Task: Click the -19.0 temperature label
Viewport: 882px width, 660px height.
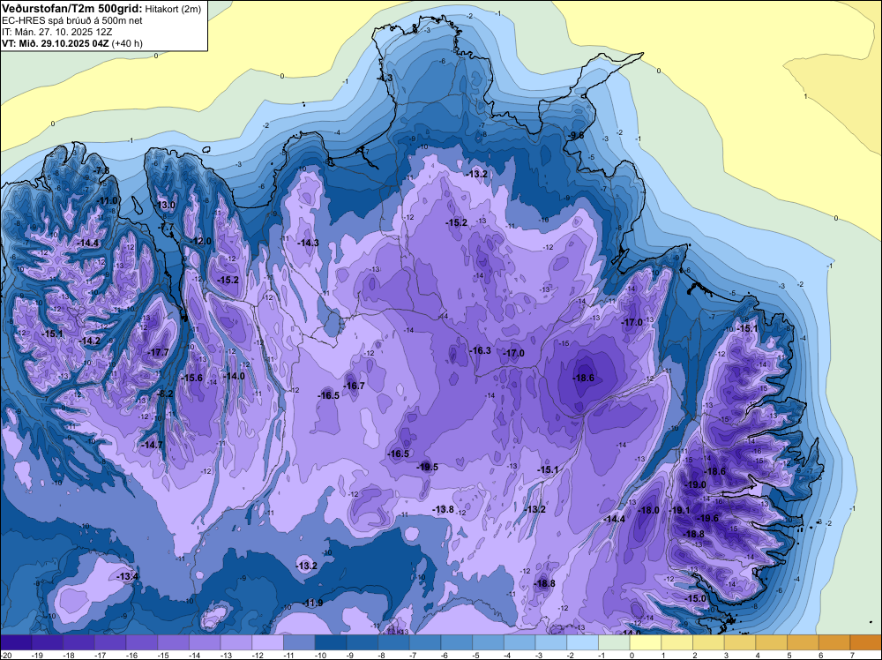Action: click(695, 484)
